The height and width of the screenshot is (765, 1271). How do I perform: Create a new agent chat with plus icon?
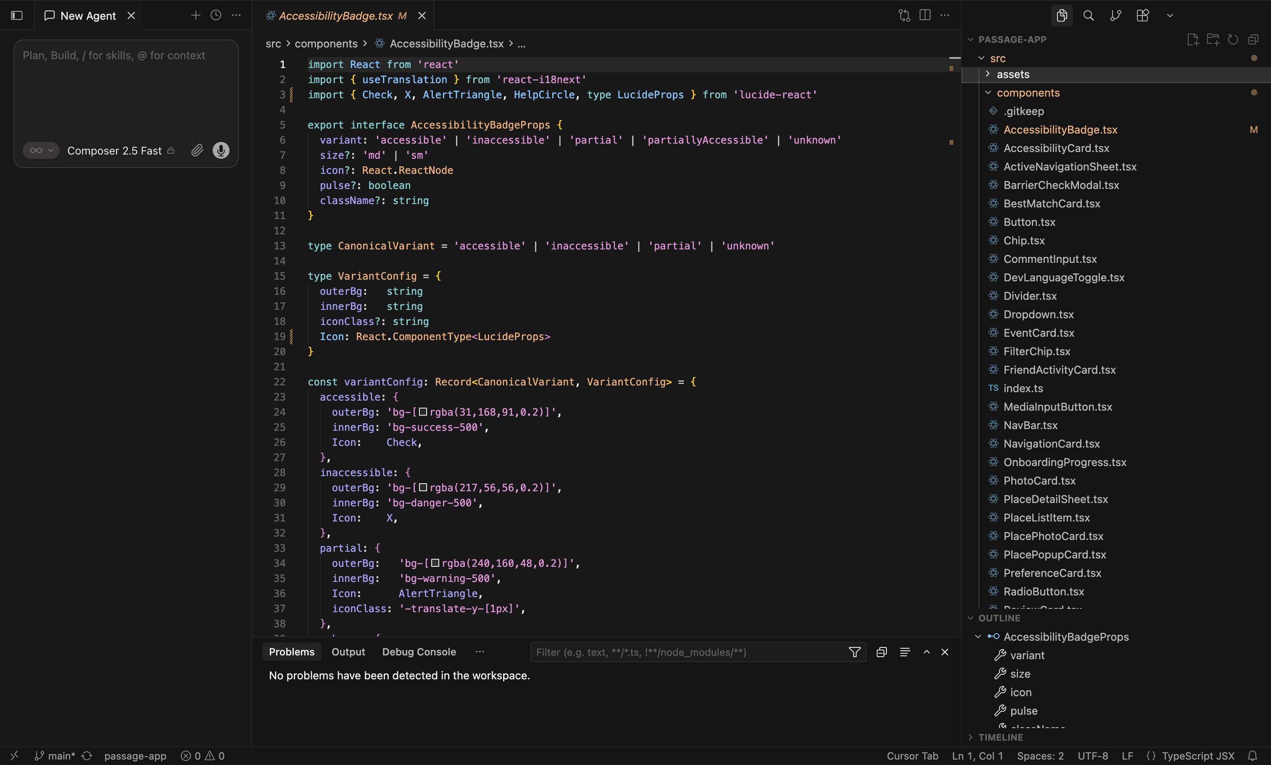(195, 16)
